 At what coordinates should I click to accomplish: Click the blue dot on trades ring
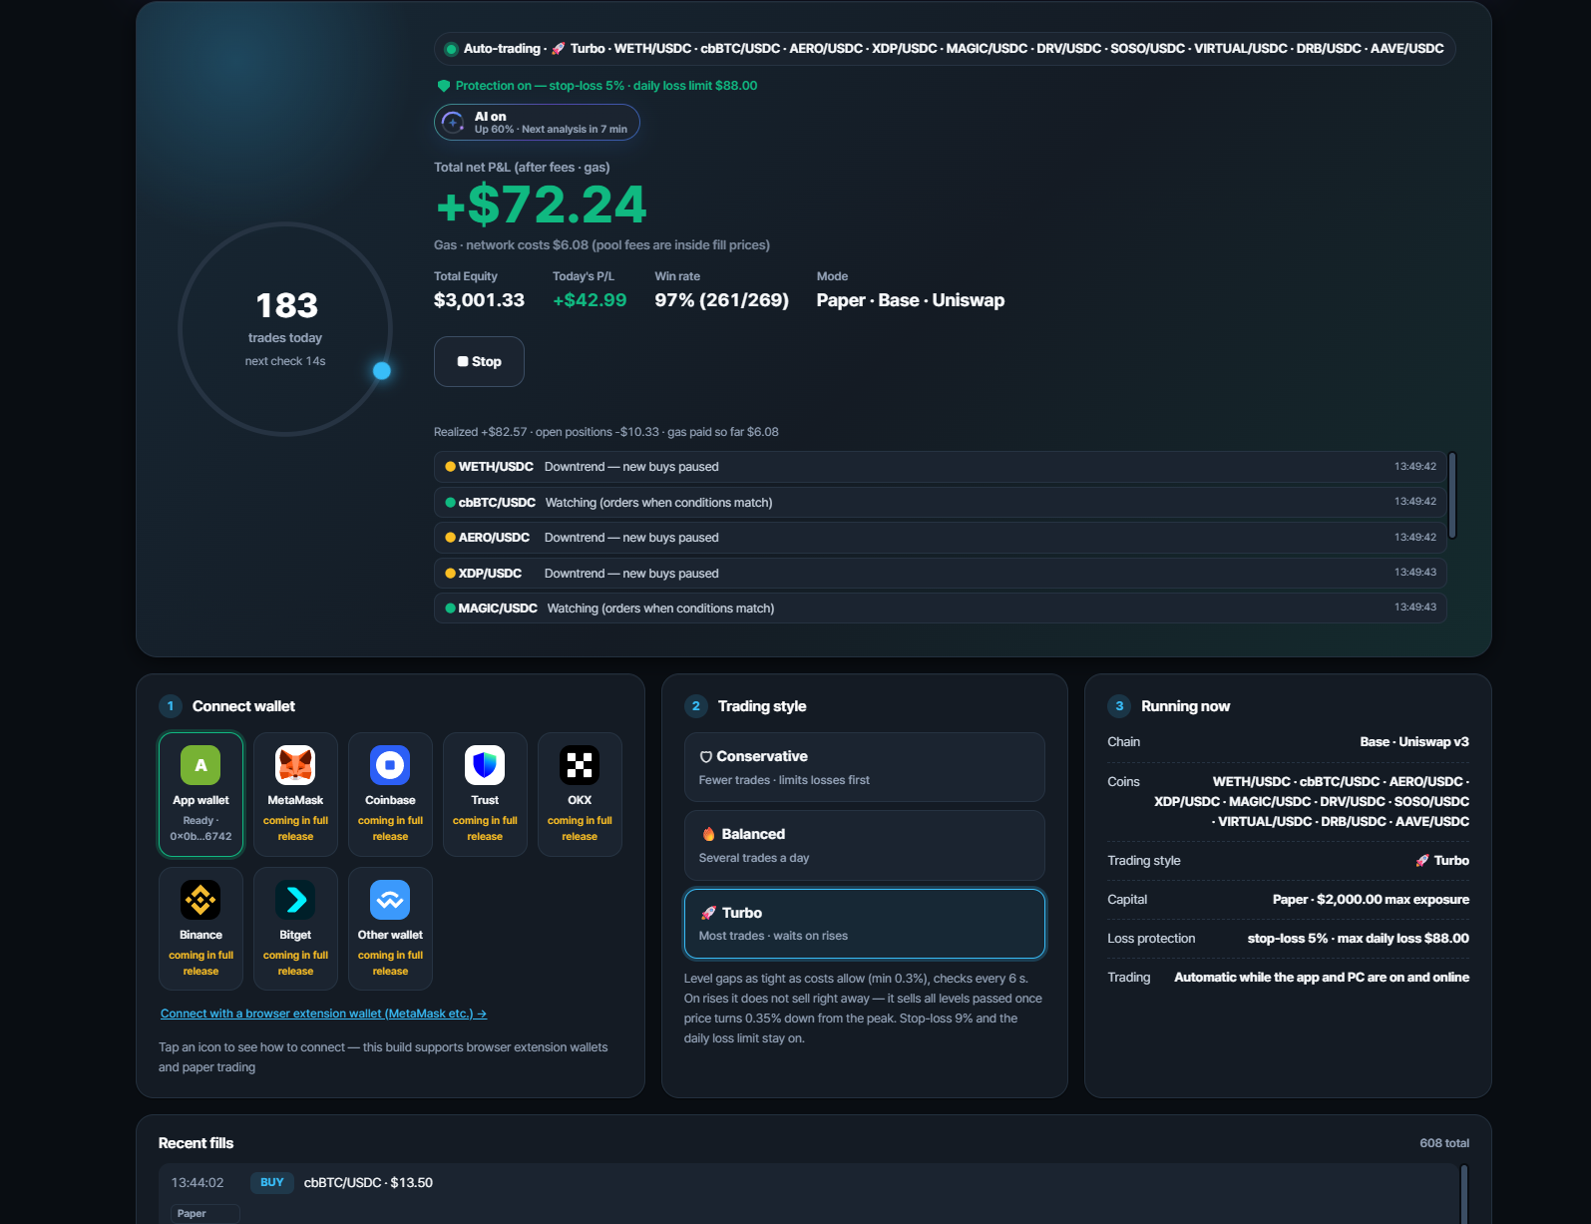[x=381, y=371]
